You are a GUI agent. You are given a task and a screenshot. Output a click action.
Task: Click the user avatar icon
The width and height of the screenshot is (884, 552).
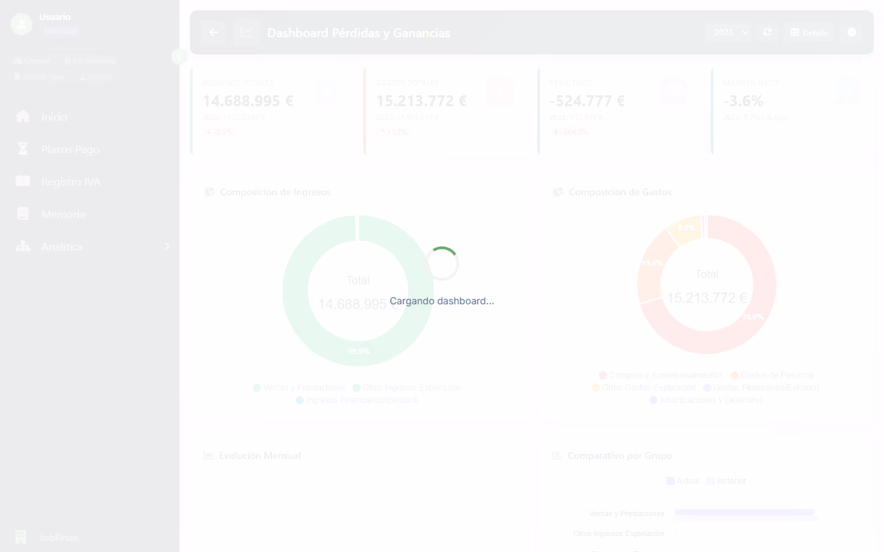pos(21,24)
